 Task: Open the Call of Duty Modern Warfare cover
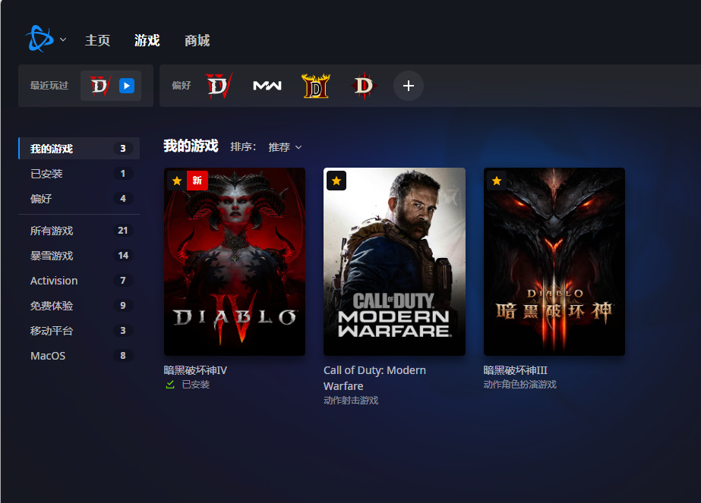(394, 261)
